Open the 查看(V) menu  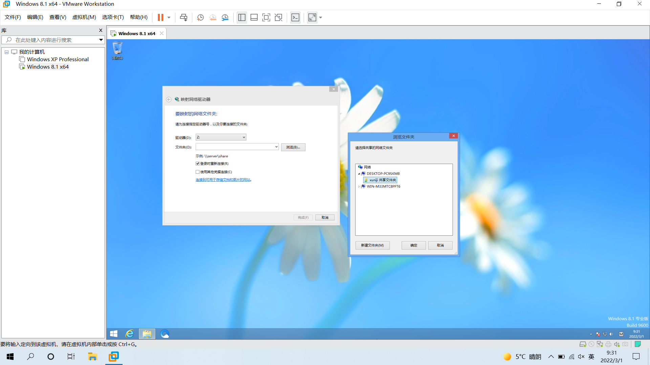click(x=58, y=17)
